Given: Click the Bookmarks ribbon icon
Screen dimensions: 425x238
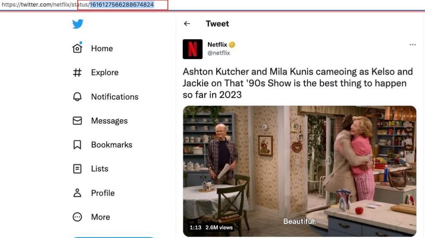Looking at the screenshot, I should tap(77, 145).
